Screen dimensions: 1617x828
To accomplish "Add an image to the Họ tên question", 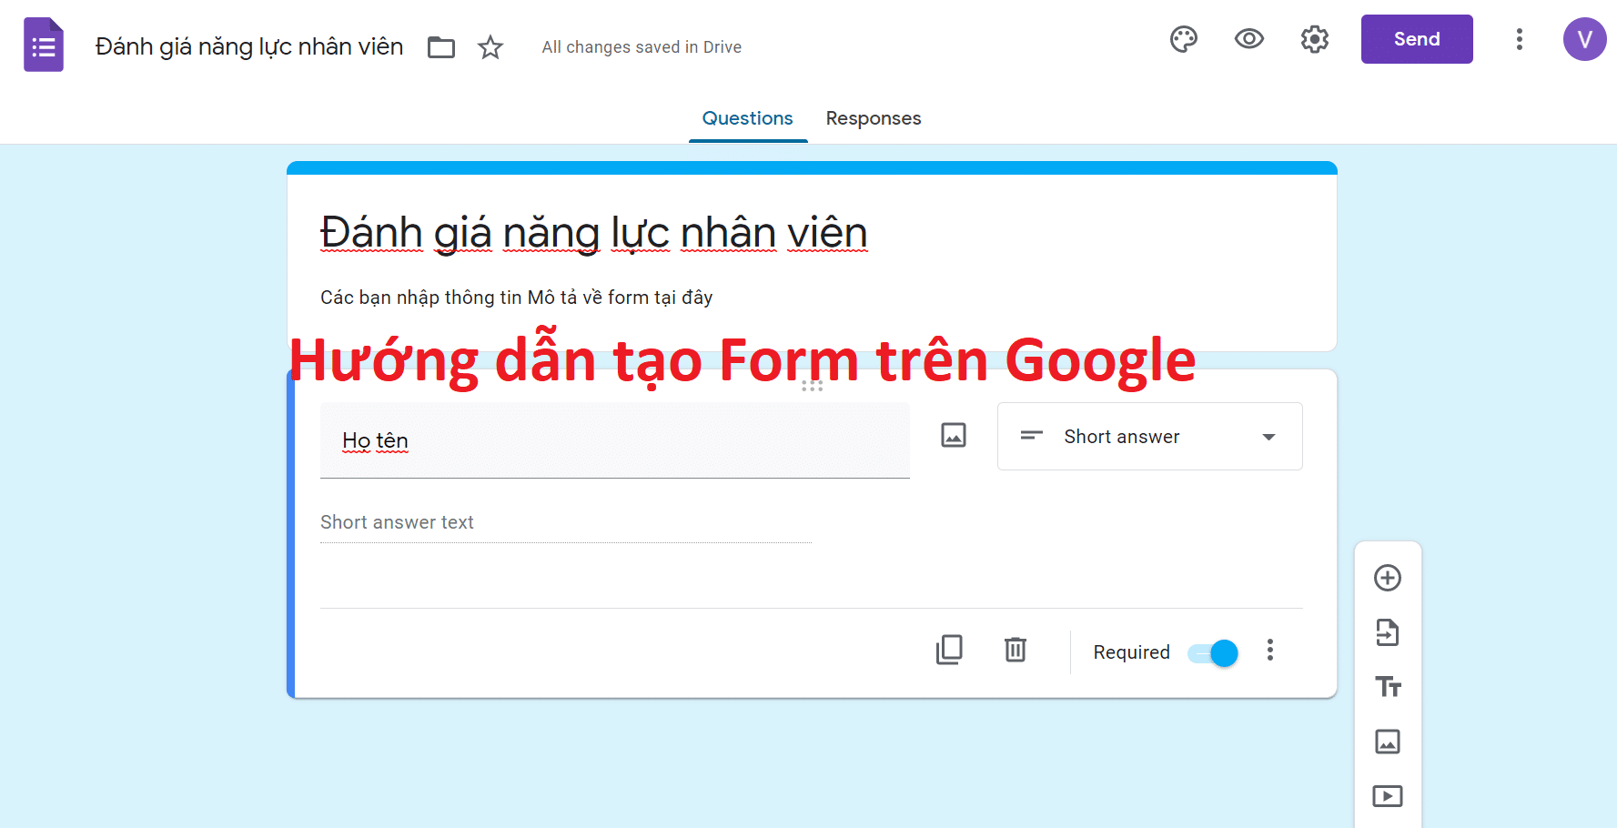I will tap(954, 435).
